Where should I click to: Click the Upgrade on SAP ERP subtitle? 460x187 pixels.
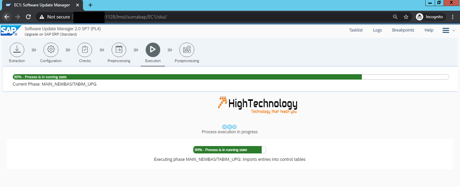tap(51, 35)
